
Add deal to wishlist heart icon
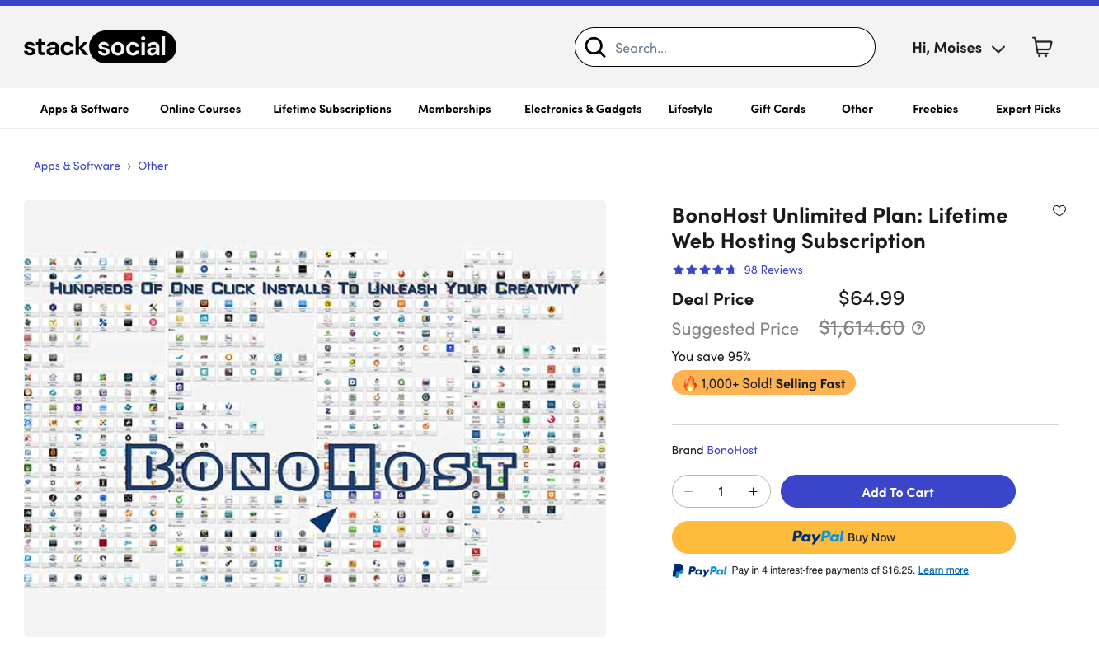[x=1059, y=211]
